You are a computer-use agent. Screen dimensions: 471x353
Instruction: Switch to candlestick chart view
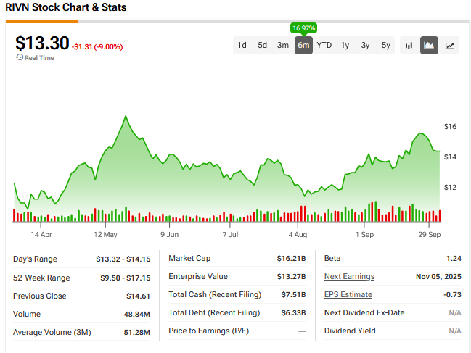click(x=409, y=45)
